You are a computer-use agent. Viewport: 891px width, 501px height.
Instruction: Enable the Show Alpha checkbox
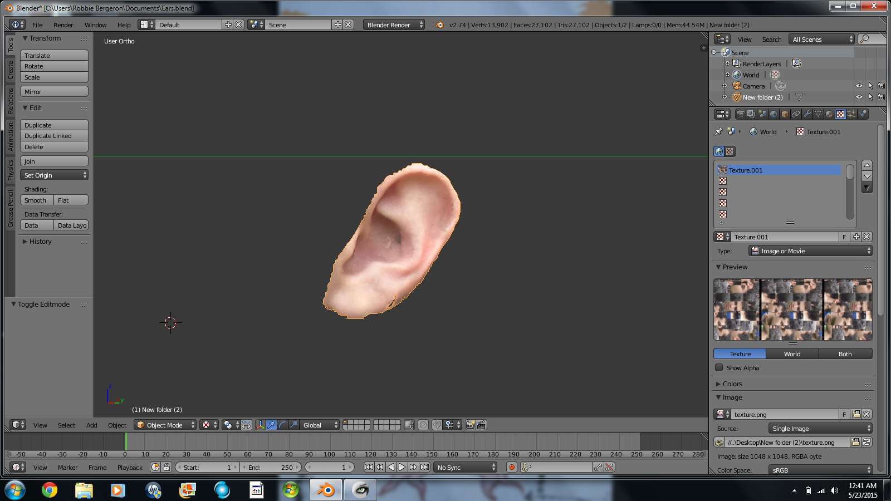coord(719,367)
